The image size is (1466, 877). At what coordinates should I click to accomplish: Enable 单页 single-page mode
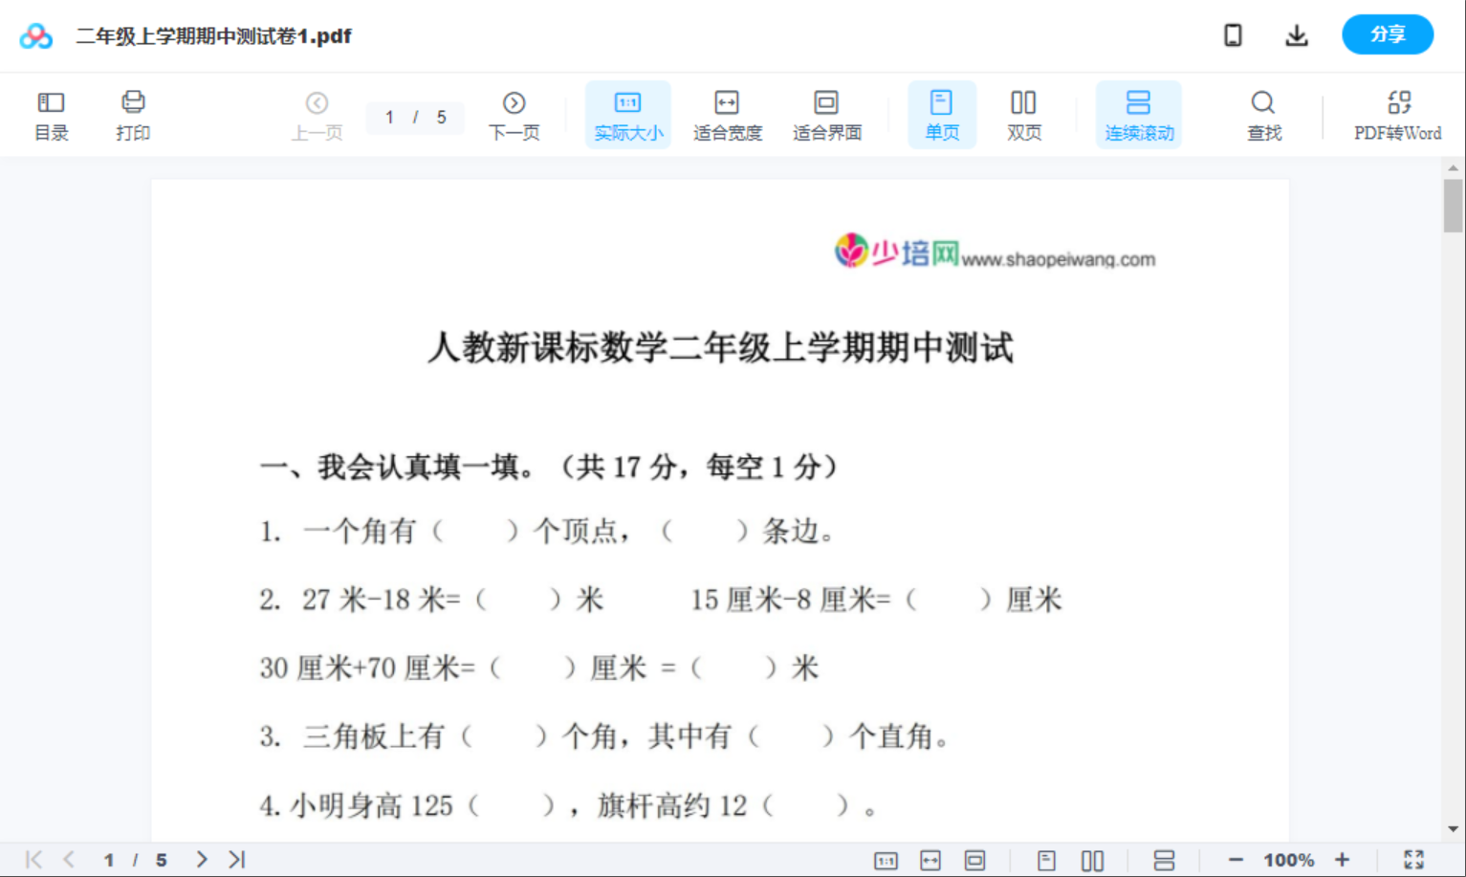tap(942, 114)
